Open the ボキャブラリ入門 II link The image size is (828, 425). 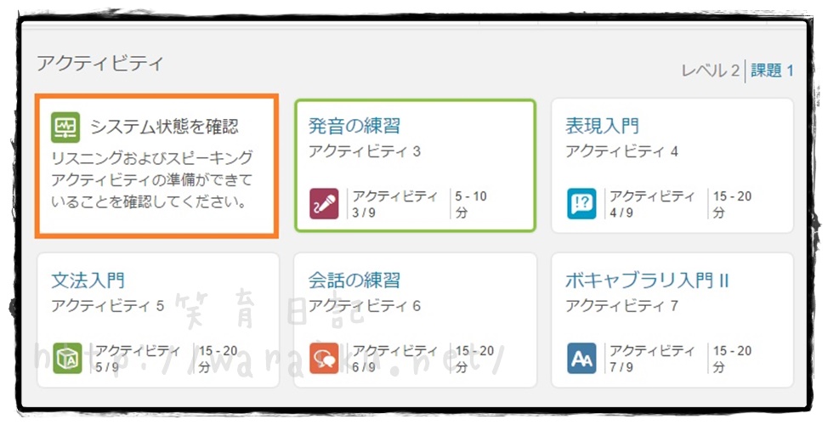tap(647, 280)
